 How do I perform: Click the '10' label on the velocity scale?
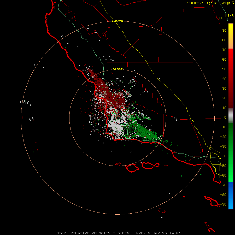click(x=224, y=108)
